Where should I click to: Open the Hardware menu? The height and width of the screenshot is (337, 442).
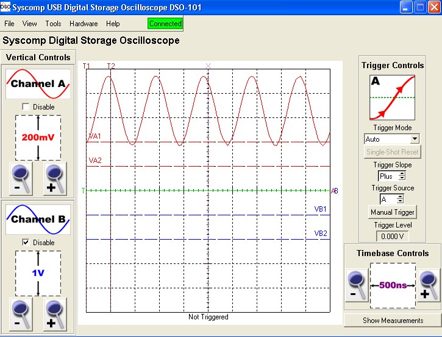click(84, 24)
